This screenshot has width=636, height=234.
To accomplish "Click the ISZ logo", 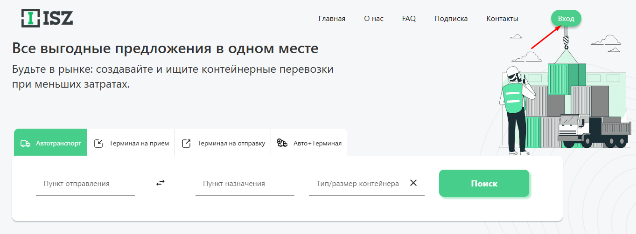I will [x=47, y=18].
